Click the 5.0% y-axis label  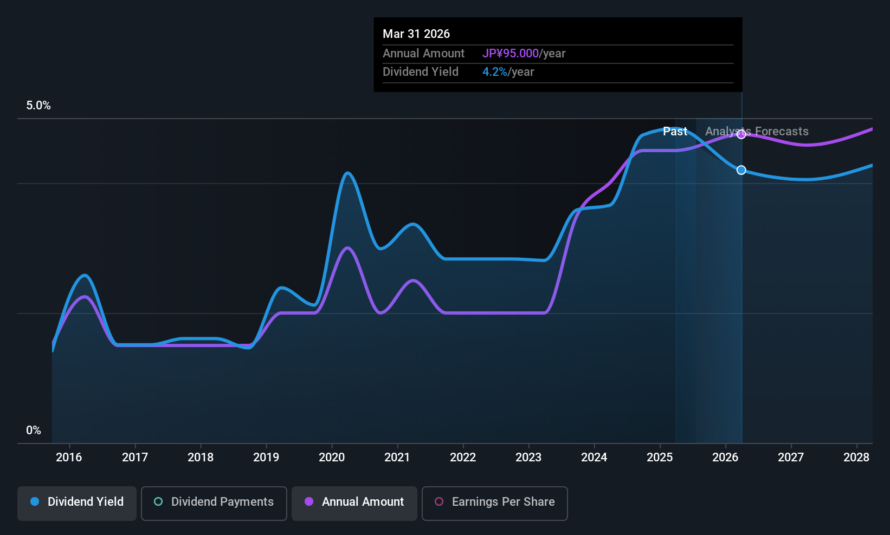click(x=38, y=106)
